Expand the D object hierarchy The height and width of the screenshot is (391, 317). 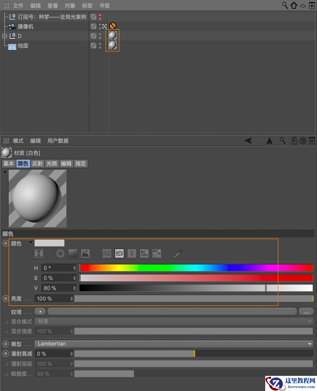point(5,36)
